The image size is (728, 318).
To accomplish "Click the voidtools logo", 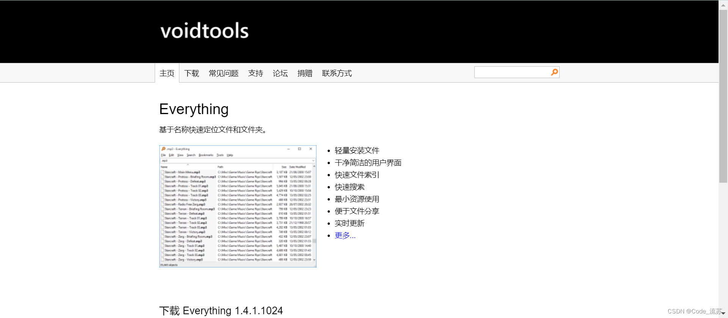I will click(x=204, y=31).
